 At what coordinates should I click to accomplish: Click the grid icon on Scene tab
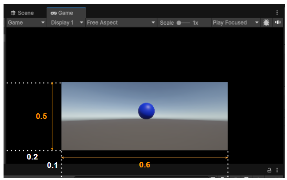pos(13,13)
